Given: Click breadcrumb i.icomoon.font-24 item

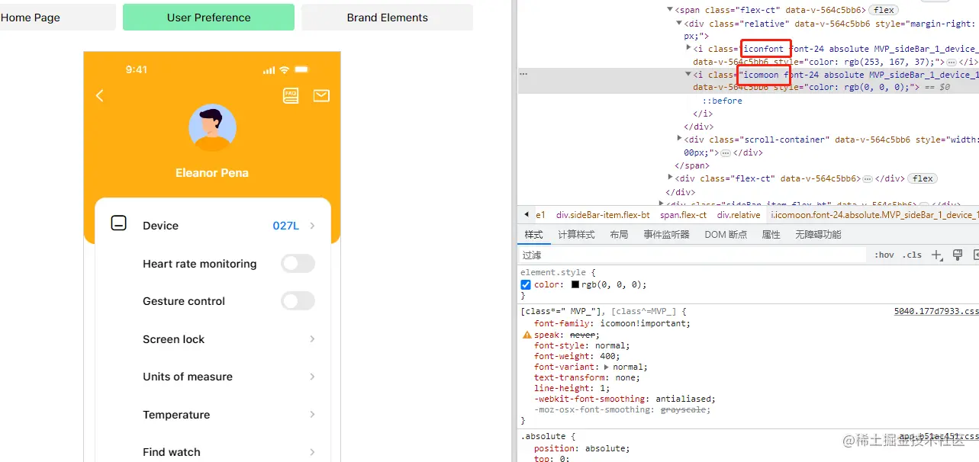Looking at the screenshot, I should pos(874,215).
